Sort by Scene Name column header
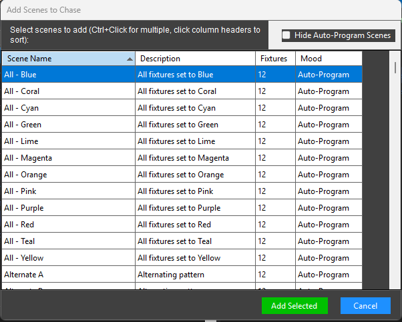 coord(68,59)
